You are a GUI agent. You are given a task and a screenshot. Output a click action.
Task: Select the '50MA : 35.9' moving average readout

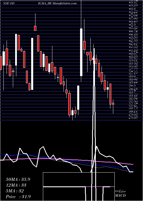(x=18, y=179)
